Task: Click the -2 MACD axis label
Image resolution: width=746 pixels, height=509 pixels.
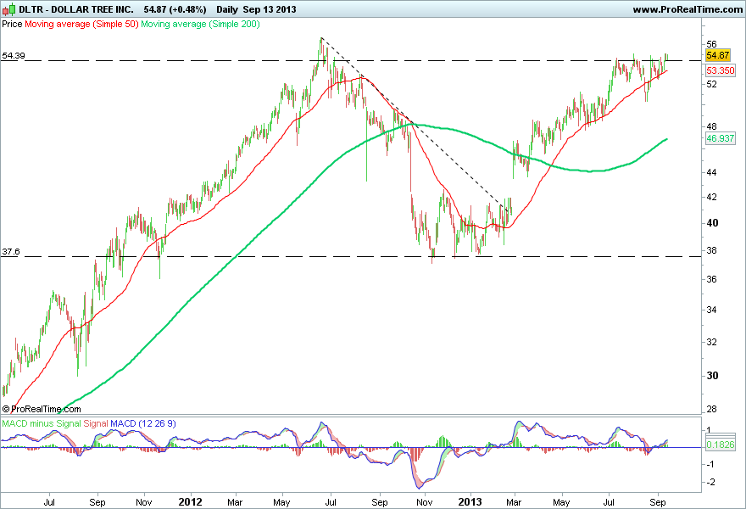Action: tap(710, 483)
